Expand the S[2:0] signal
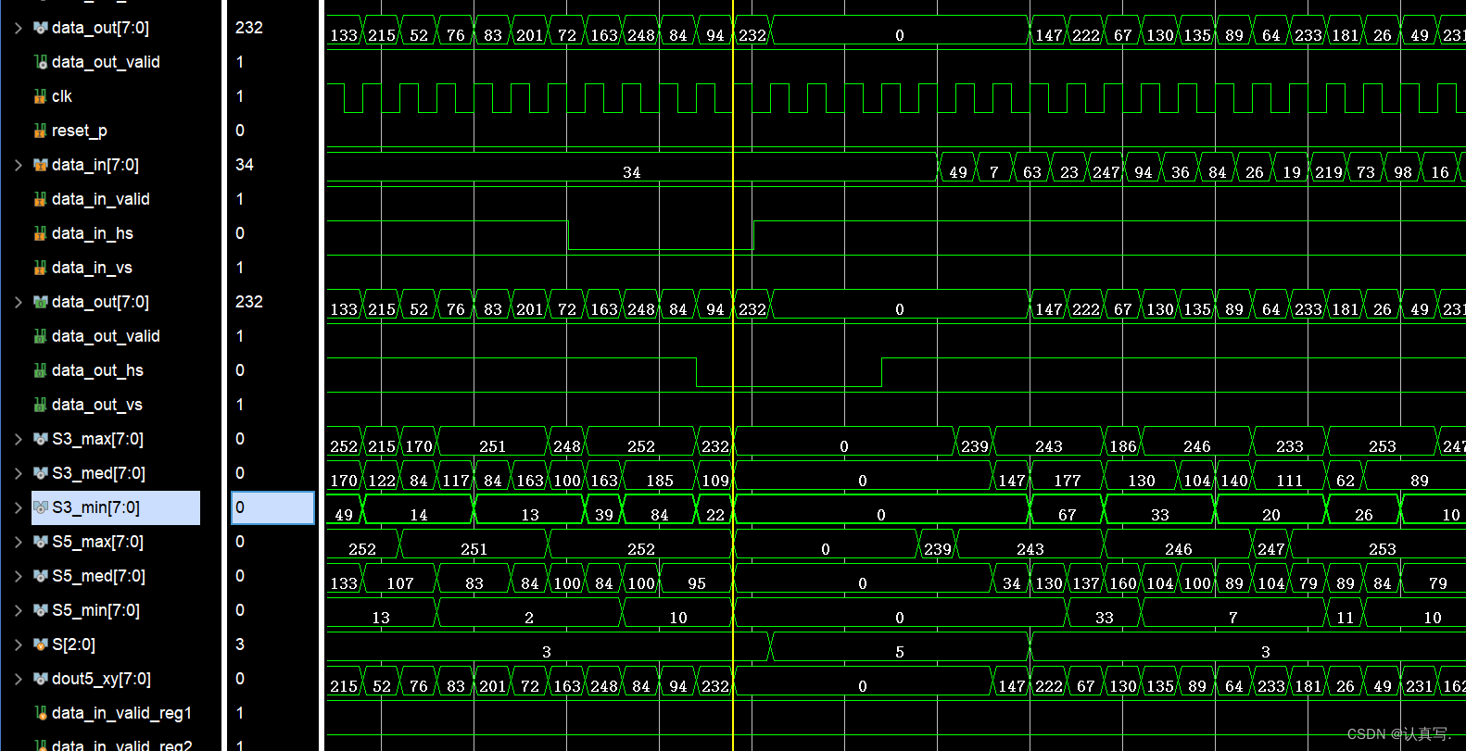This screenshot has width=1466, height=751. pos(19,645)
